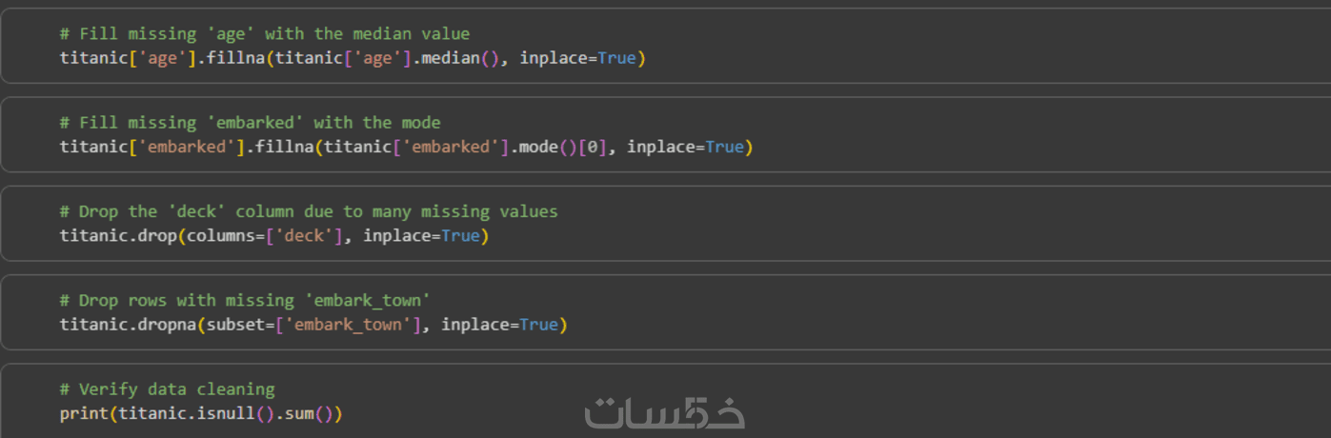Click the "Drop the 'deck' column" comment
Viewport: 1331px width, 438px height.
[308, 211]
